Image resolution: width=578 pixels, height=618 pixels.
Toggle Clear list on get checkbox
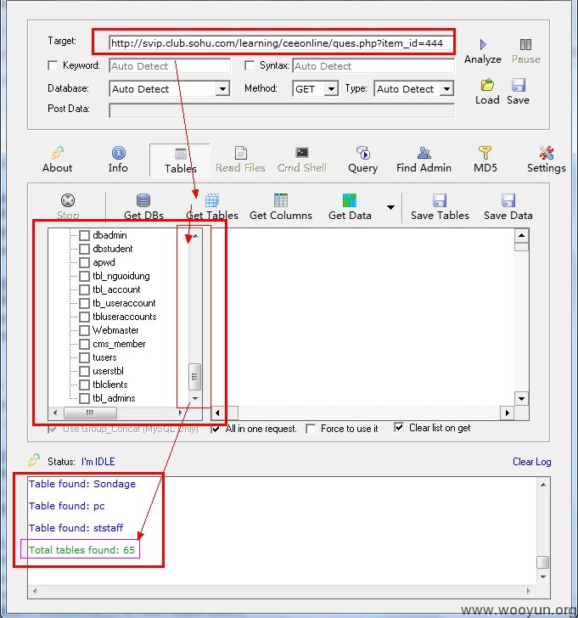[x=399, y=428]
